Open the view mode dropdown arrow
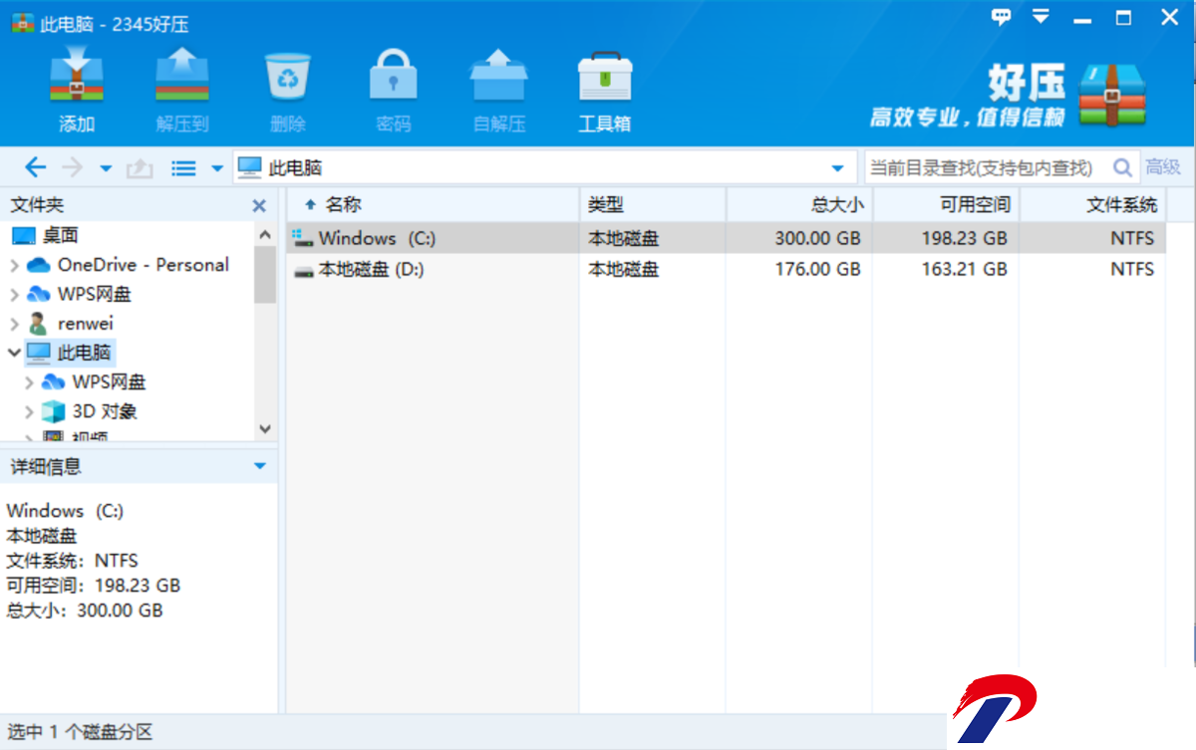1196x750 pixels. pos(216,168)
